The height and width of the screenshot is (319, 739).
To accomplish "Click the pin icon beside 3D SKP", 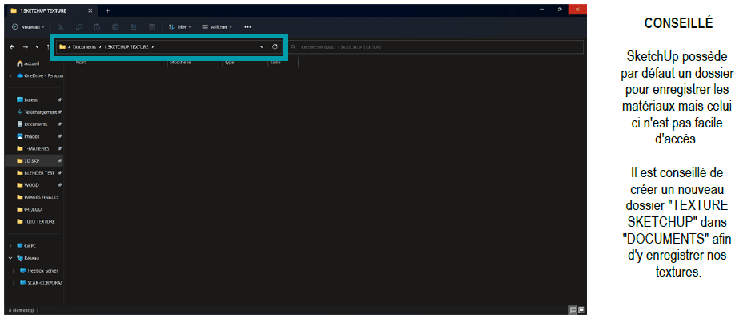I will pos(60,161).
